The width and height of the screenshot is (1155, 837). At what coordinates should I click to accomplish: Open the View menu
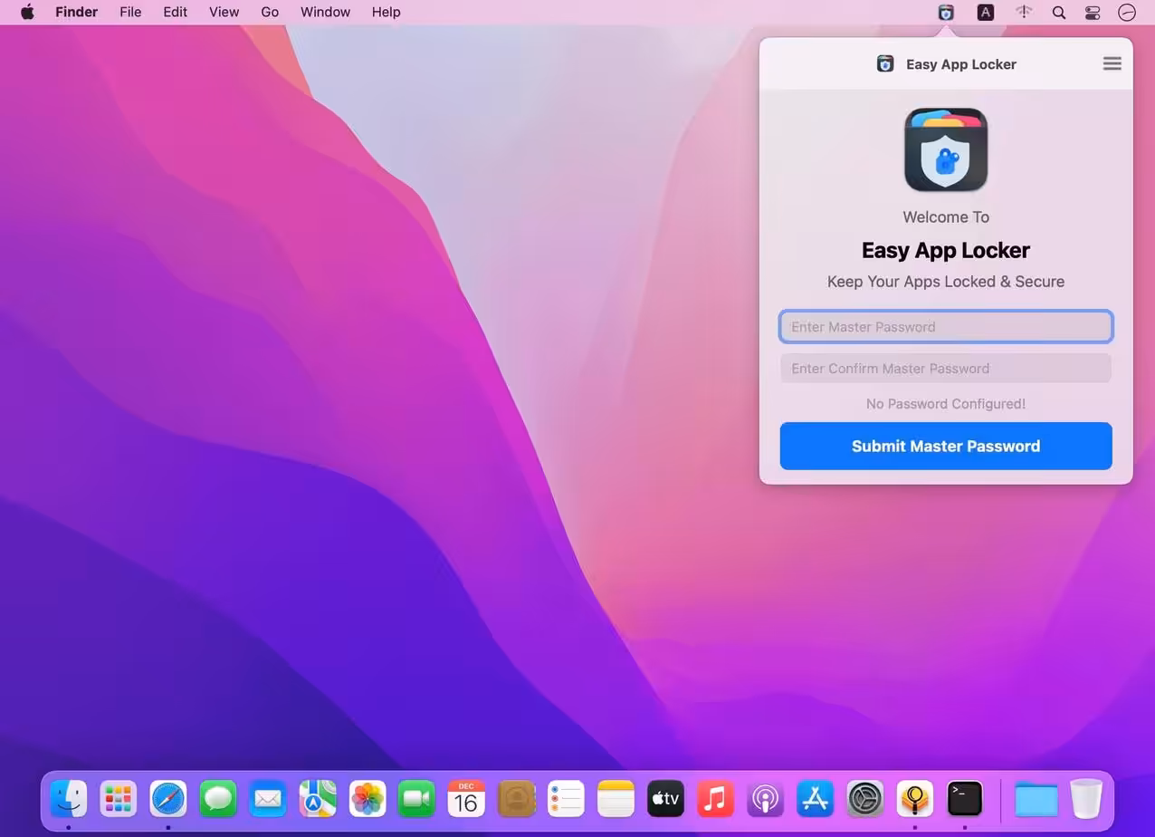coord(224,12)
